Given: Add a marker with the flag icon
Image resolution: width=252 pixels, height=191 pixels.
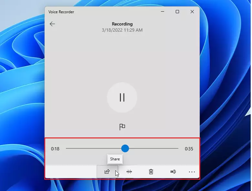Looking at the screenshot, I should (122, 127).
